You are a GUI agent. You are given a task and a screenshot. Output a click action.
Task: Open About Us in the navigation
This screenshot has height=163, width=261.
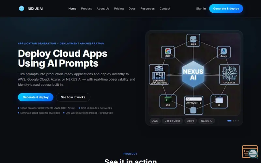[x=103, y=9]
